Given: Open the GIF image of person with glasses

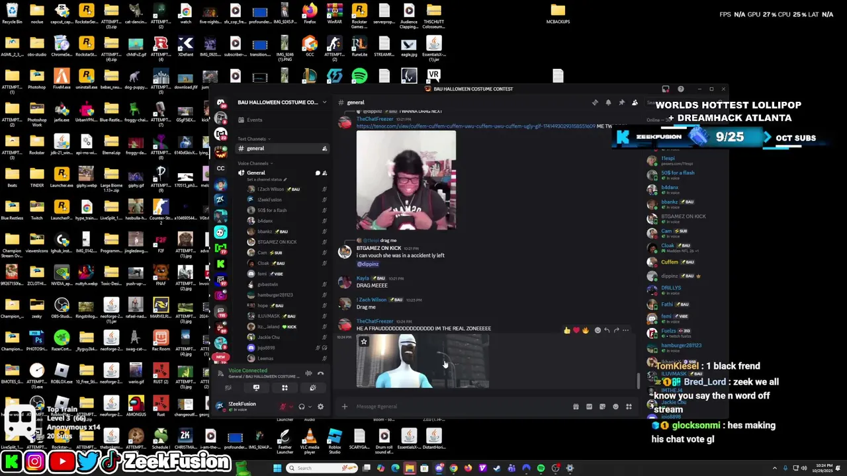Looking at the screenshot, I should (x=406, y=180).
